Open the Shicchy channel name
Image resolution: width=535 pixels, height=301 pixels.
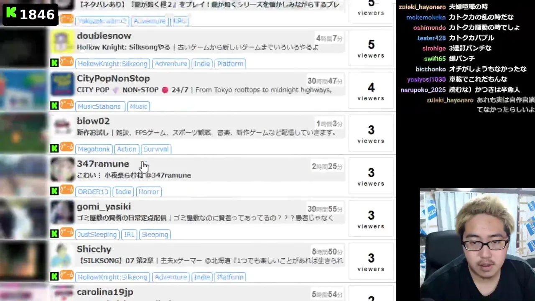(x=94, y=249)
